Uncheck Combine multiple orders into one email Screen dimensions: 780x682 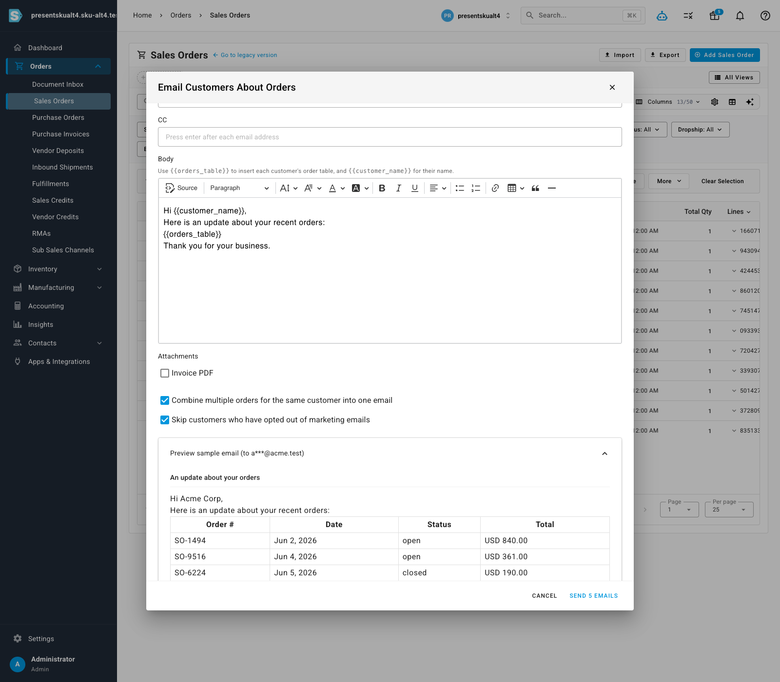click(x=165, y=400)
